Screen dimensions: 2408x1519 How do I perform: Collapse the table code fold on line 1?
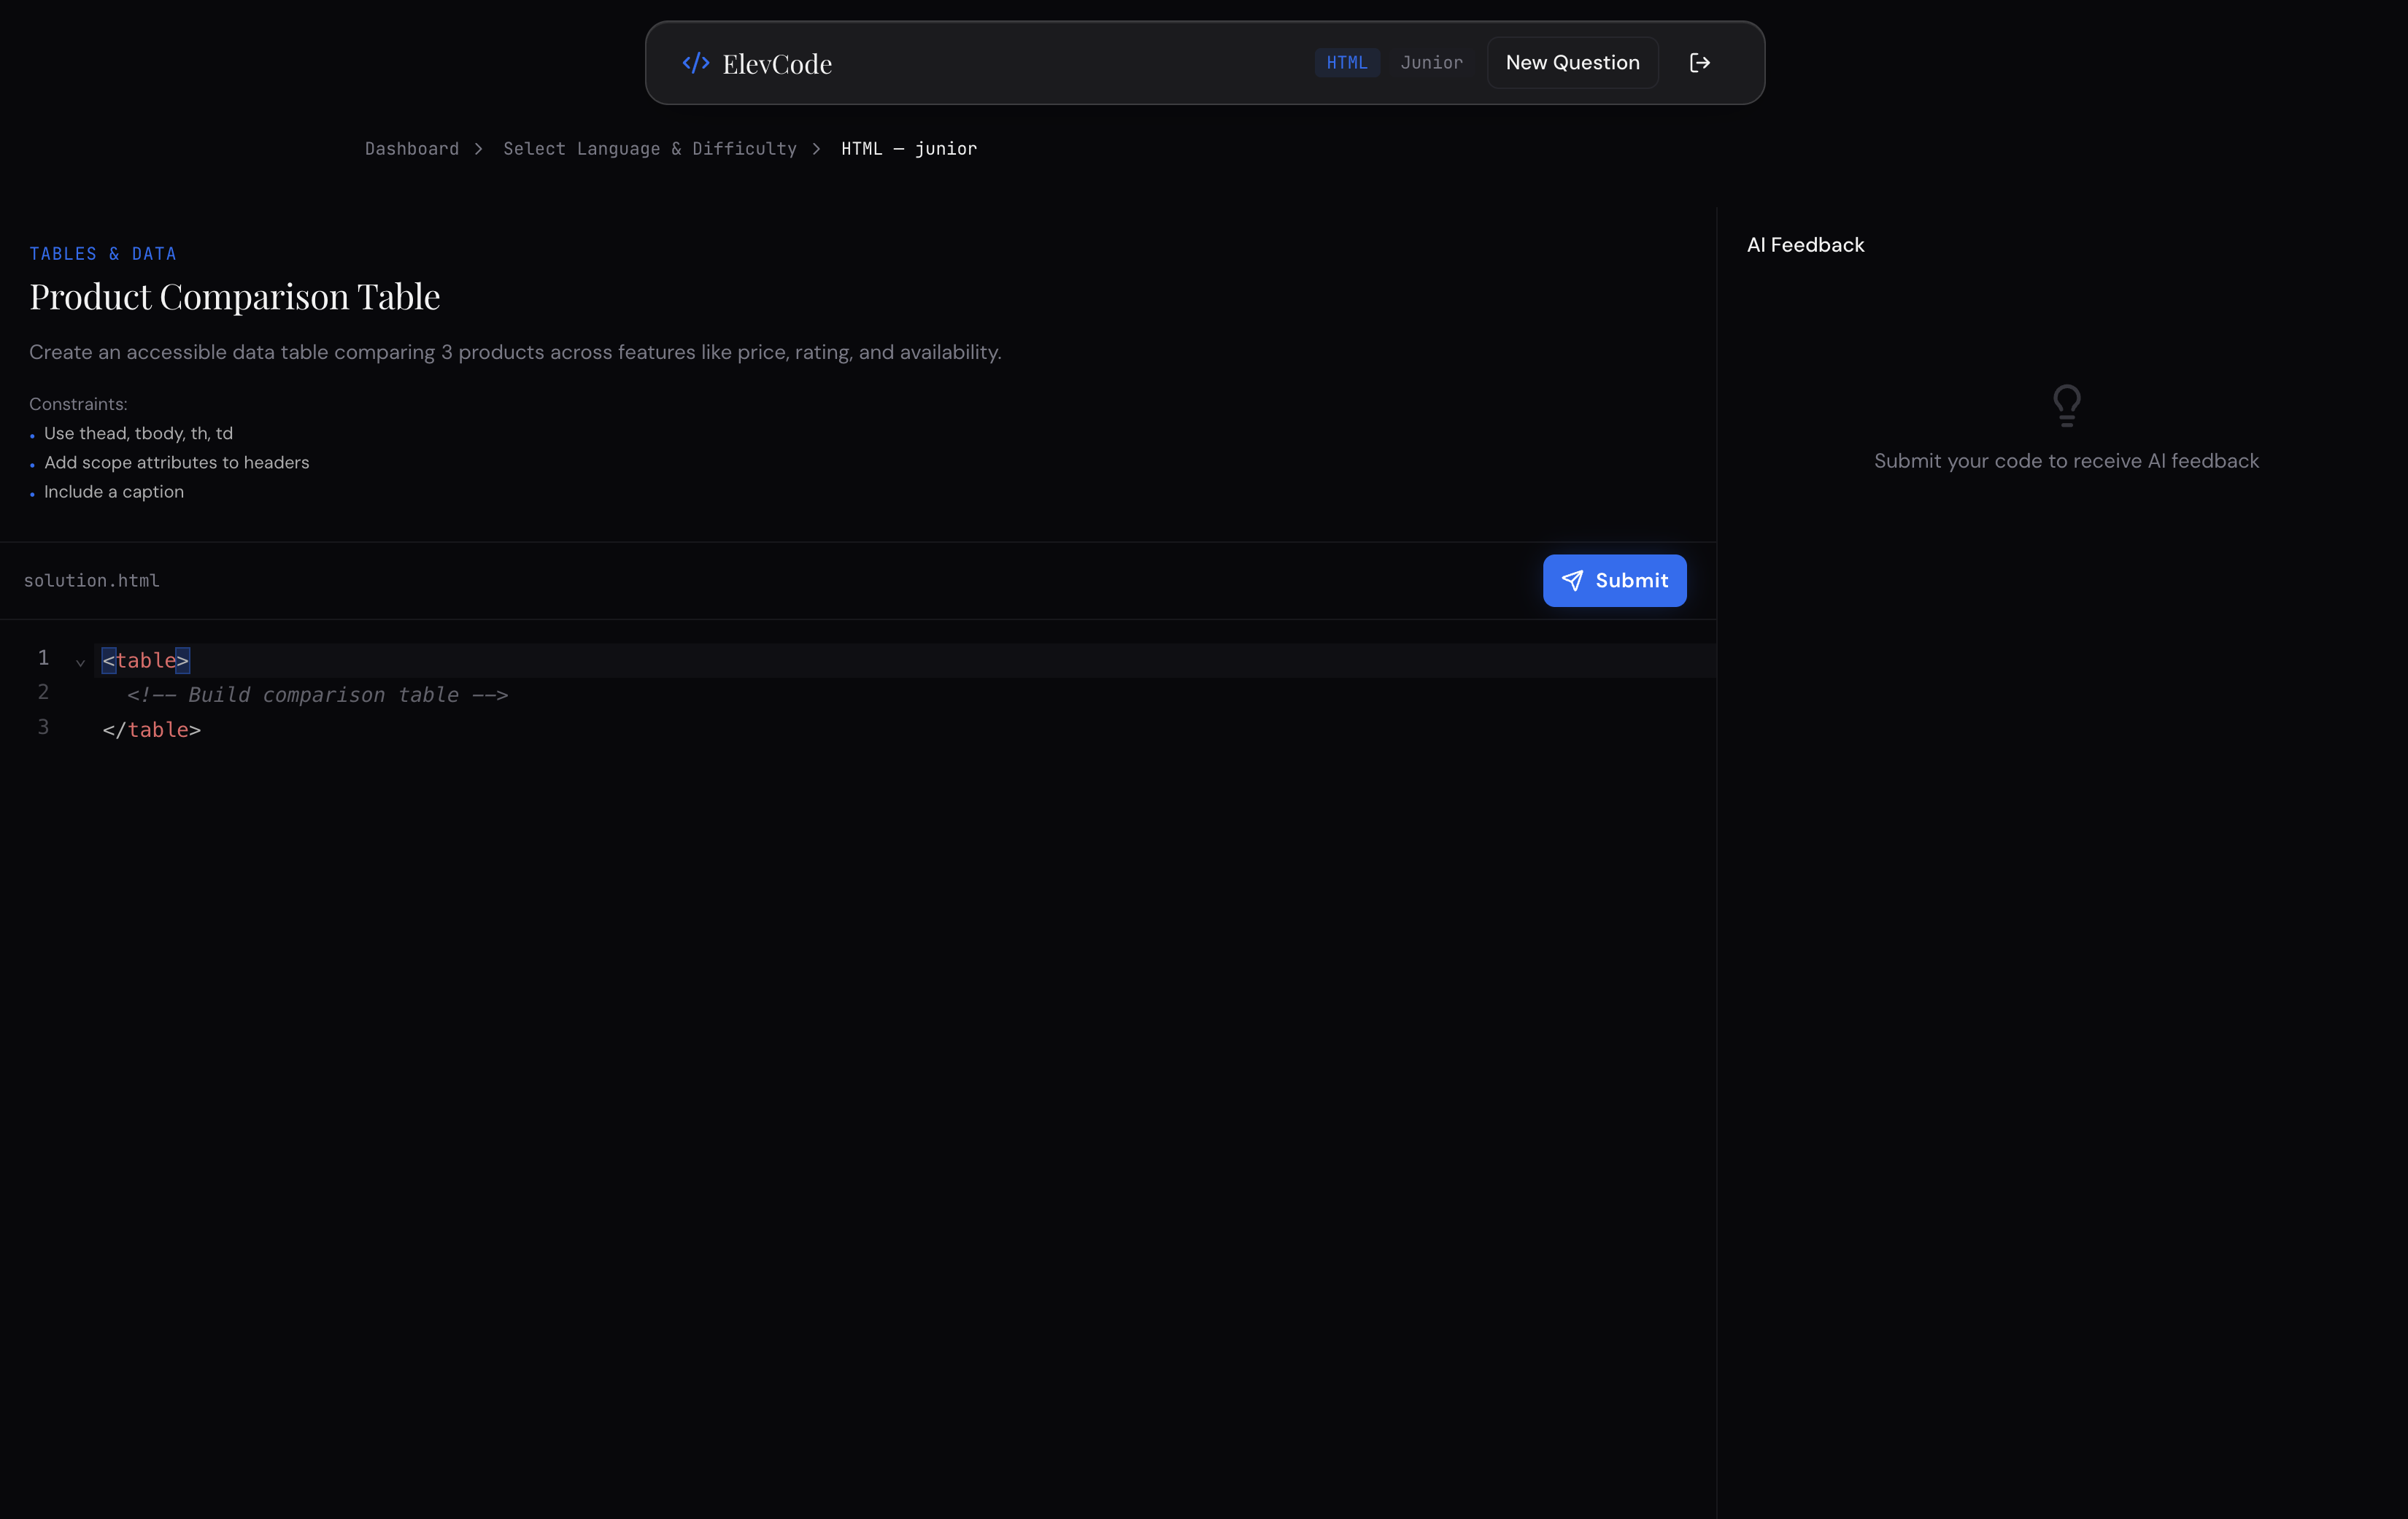tap(80, 662)
